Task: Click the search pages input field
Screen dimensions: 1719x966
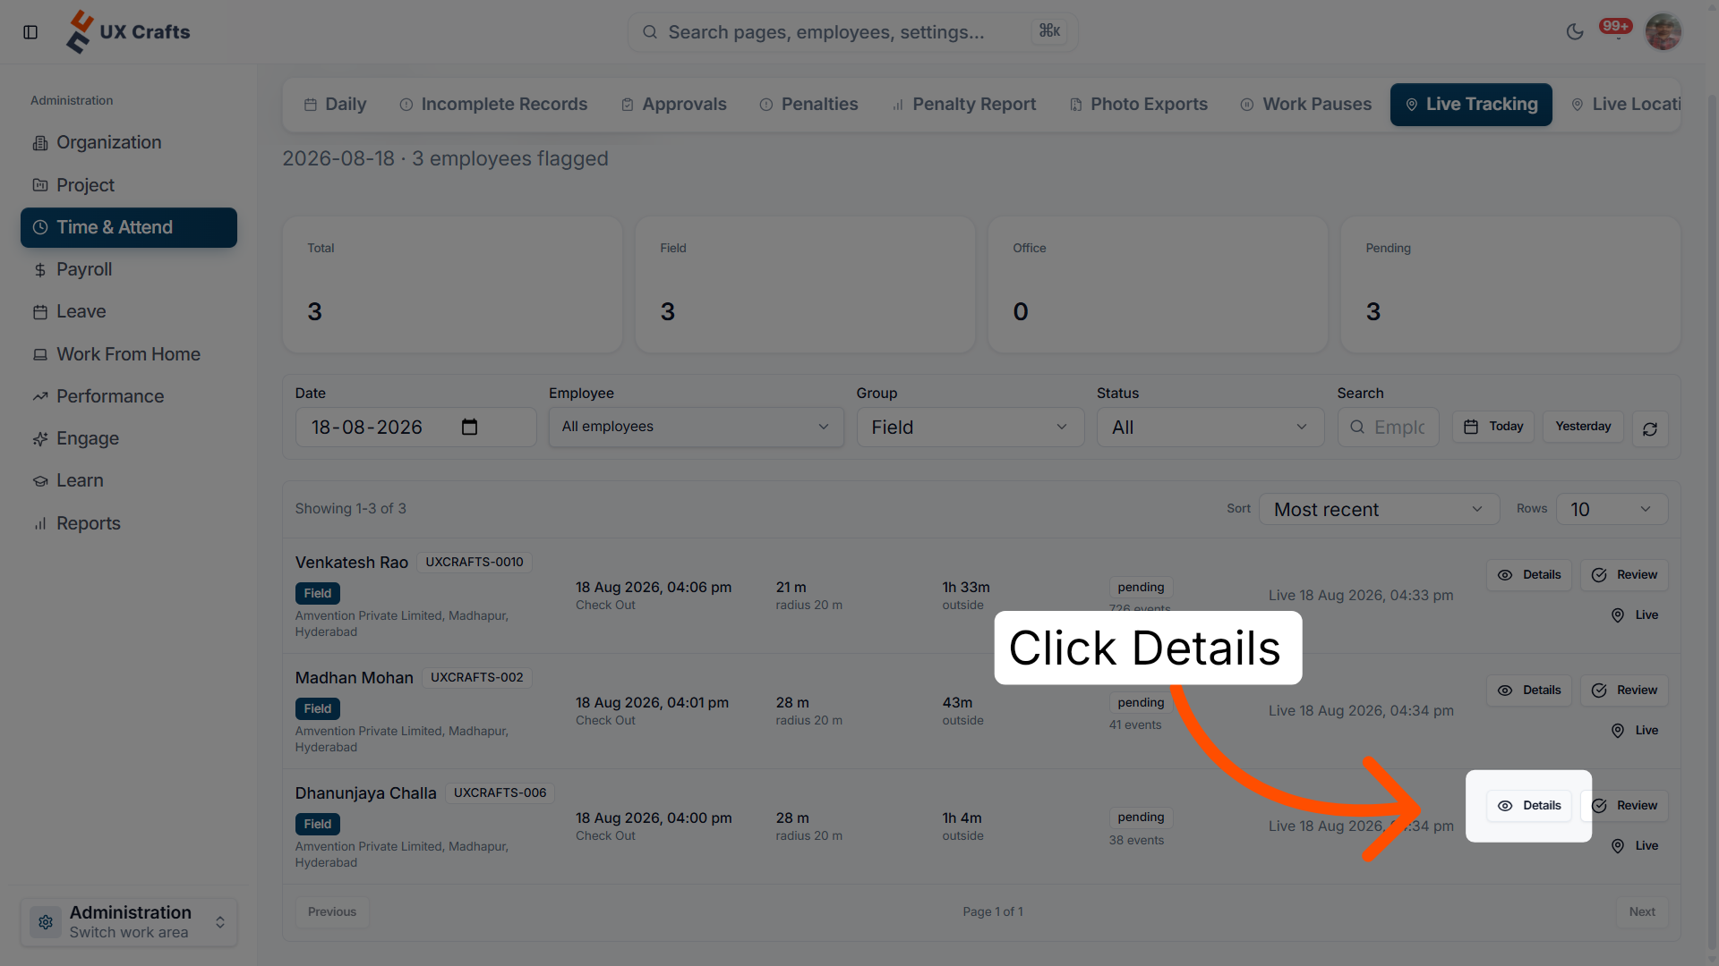Action: [852, 32]
